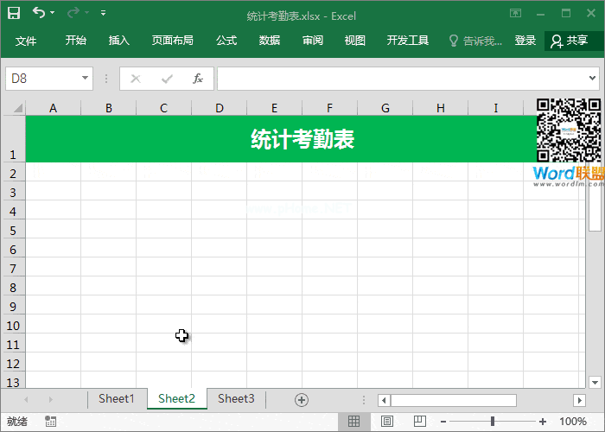Open the Customize Quick Access Toolbar dropdown
605x432 pixels.
click(103, 13)
